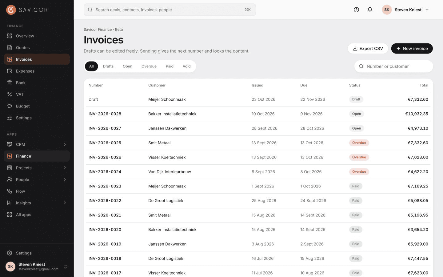Open the All apps grid icon
Viewport: 443px width, 277px height.
tap(10, 215)
